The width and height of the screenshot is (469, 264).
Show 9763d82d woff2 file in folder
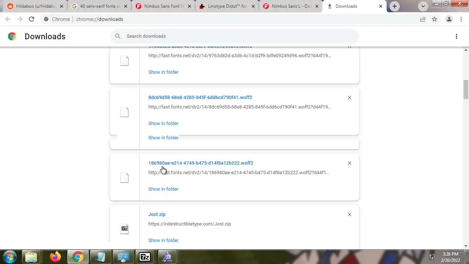click(x=163, y=72)
